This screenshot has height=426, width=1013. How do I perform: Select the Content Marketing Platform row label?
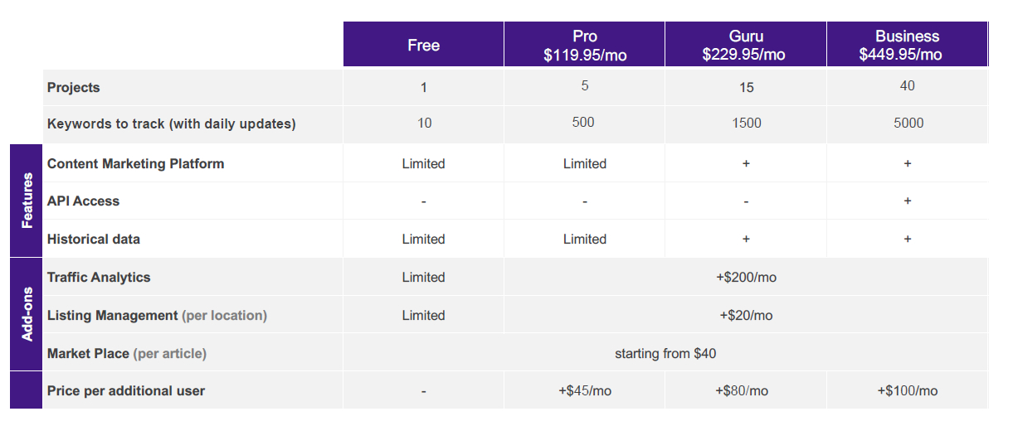tap(136, 164)
